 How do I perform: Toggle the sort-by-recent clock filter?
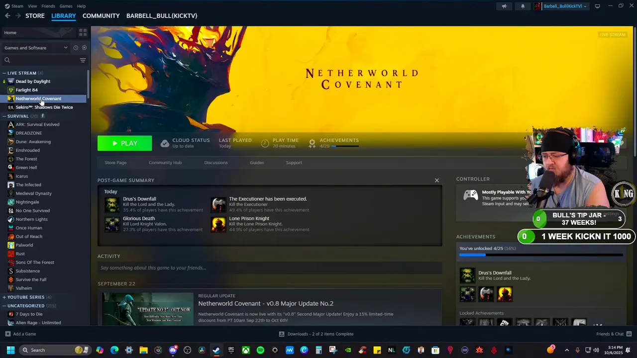(76, 48)
